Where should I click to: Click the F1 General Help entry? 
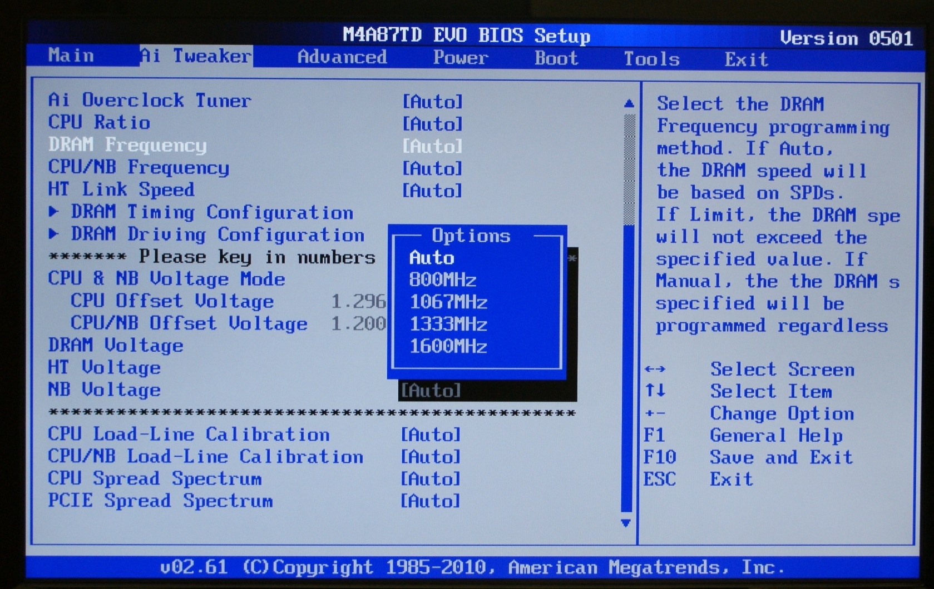(743, 436)
